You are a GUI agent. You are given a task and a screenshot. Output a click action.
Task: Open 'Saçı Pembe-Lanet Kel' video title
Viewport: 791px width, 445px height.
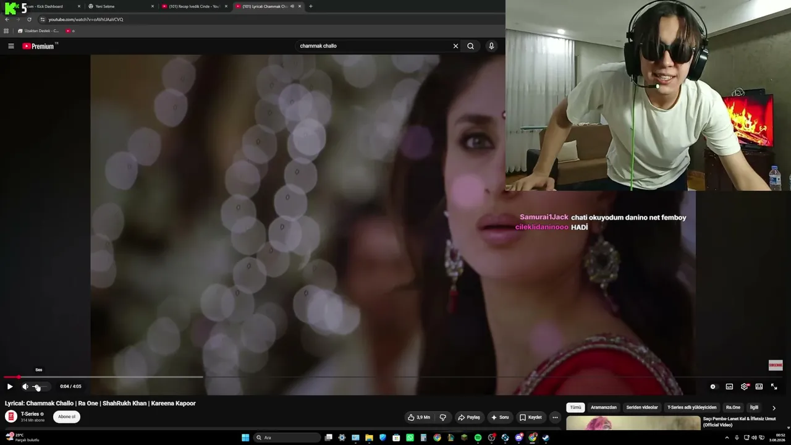click(x=739, y=422)
